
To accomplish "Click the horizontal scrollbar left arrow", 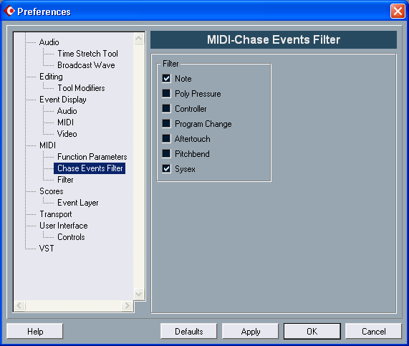I will pyautogui.click(x=19, y=306).
